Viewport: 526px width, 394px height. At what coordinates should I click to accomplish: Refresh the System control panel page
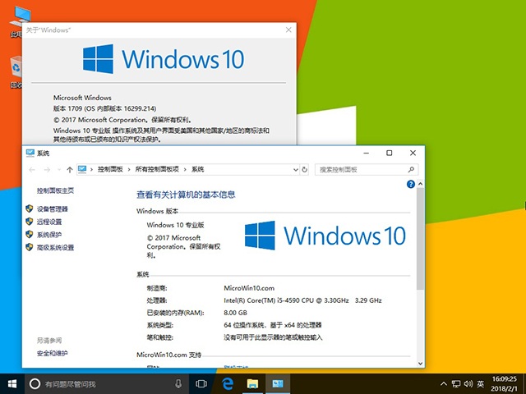pyautogui.click(x=305, y=170)
